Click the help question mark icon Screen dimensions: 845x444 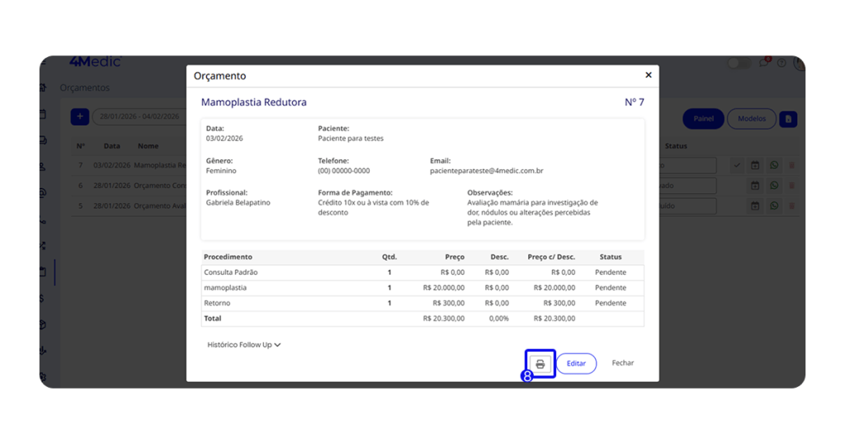(x=781, y=63)
